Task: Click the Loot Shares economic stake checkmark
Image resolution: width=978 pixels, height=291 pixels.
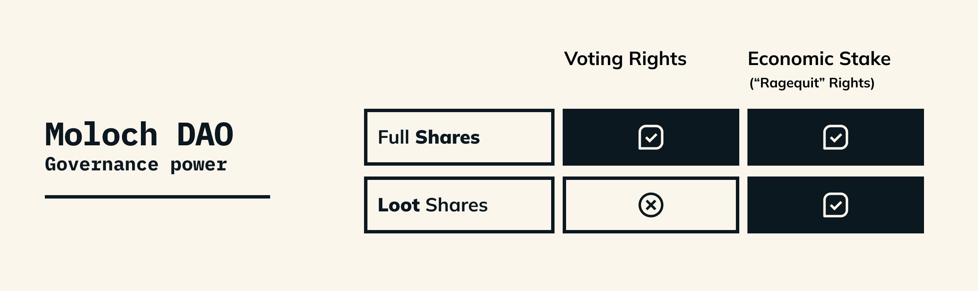Action: click(x=835, y=205)
